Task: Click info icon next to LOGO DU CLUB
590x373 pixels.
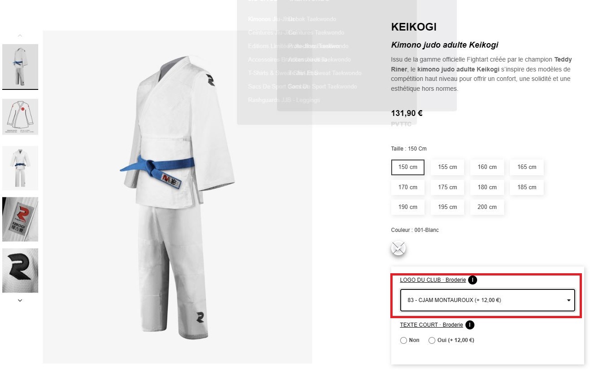Action: pos(472,280)
